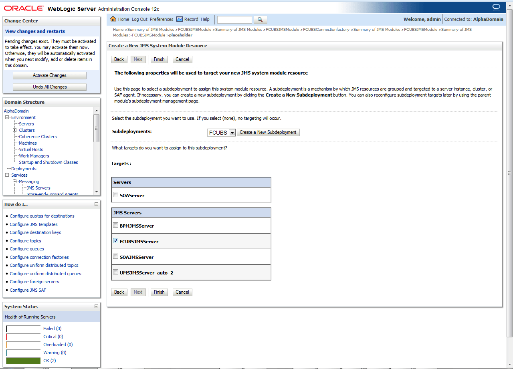Open Configure queues link
This screenshot has width=513, height=369.
pos(27,249)
